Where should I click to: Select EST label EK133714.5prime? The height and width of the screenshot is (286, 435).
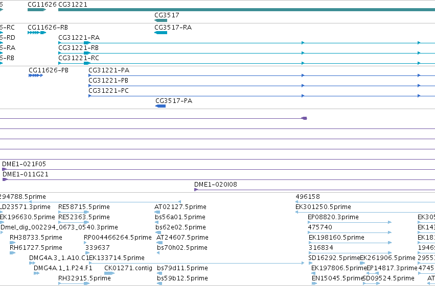[x=117, y=258]
